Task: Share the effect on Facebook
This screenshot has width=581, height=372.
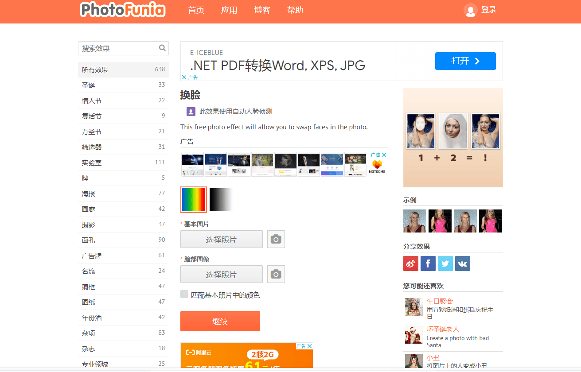Action: coord(428,263)
